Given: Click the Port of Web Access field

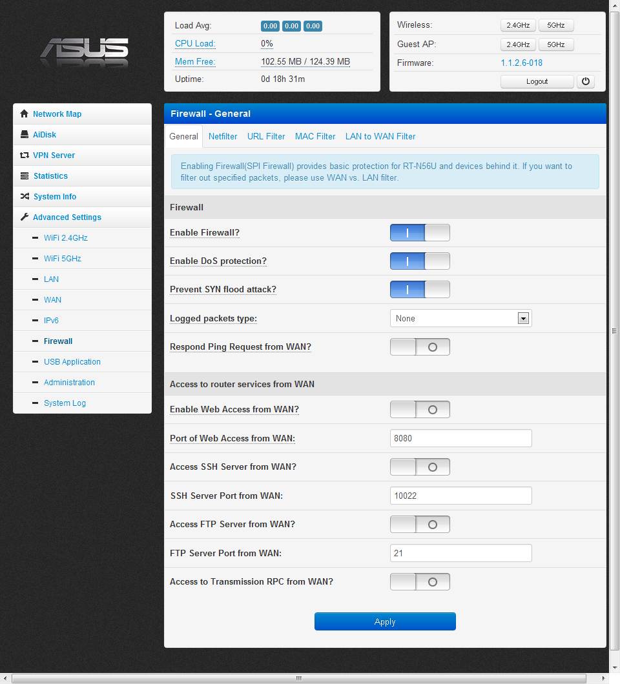Looking at the screenshot, I should point(460,439).
